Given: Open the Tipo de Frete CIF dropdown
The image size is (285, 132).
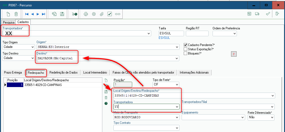Looking at the screenshot, I should pyautogui.click(x=177, y=85).
